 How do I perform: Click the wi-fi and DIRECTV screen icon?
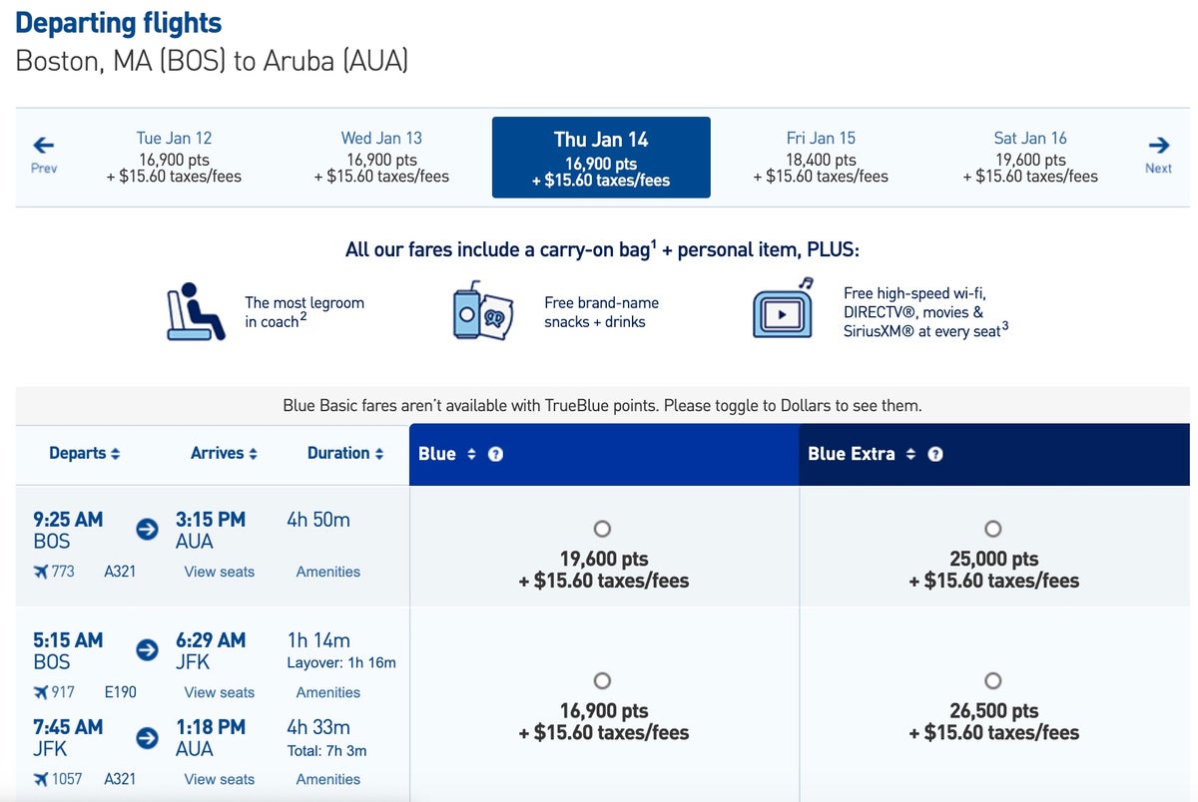click(x=782, y=308)
